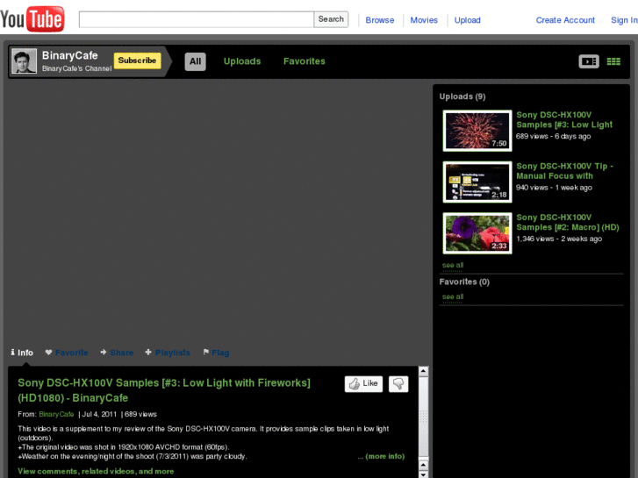Click the Sign In link

click(x=624, y=20)
